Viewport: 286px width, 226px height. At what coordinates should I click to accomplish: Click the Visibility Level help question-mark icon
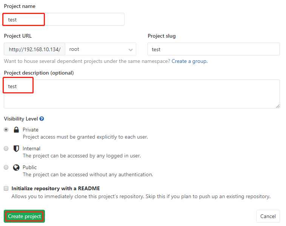(x=42, y=119)
